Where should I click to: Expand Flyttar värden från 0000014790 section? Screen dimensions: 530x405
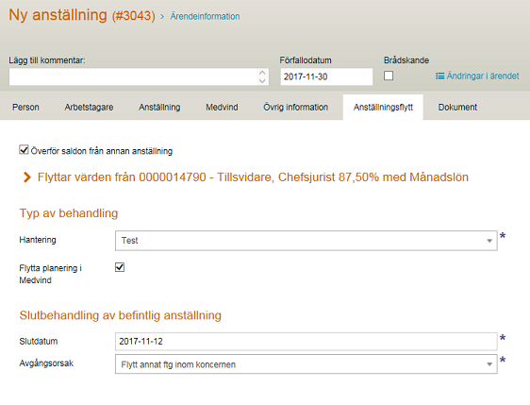click(x=253, y=177)
